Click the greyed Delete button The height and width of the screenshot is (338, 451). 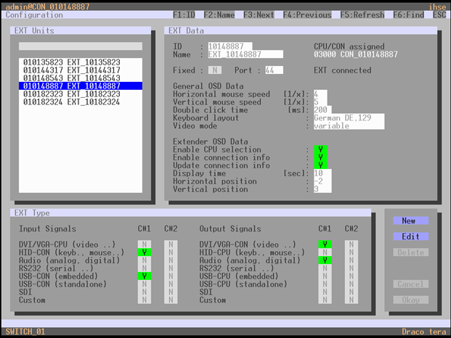411,252
